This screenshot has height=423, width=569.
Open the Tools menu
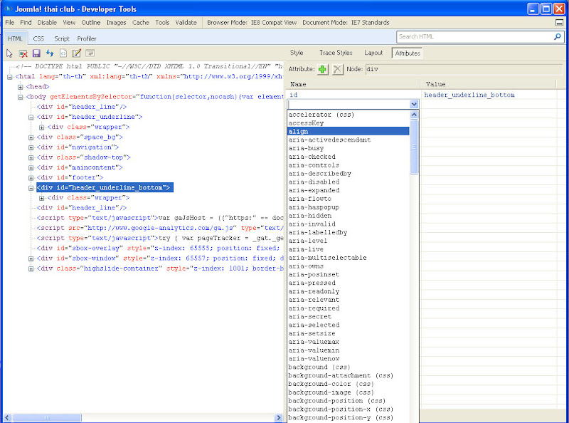tap(162, 23)
